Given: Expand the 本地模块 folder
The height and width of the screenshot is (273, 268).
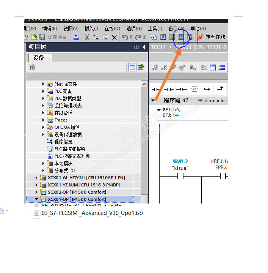Looking at the screenshot, I should coord(43,163).
